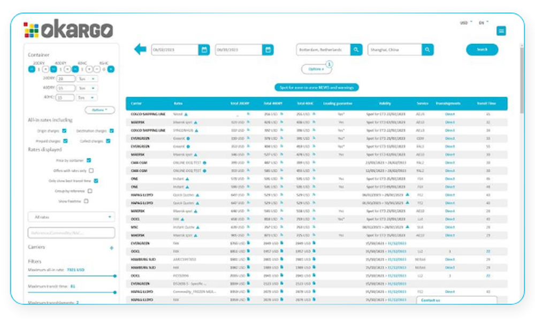Open the Total 20DRY detail icon in the MSC row
Viewport: 535px width, 322px height.
coord(248,227)
